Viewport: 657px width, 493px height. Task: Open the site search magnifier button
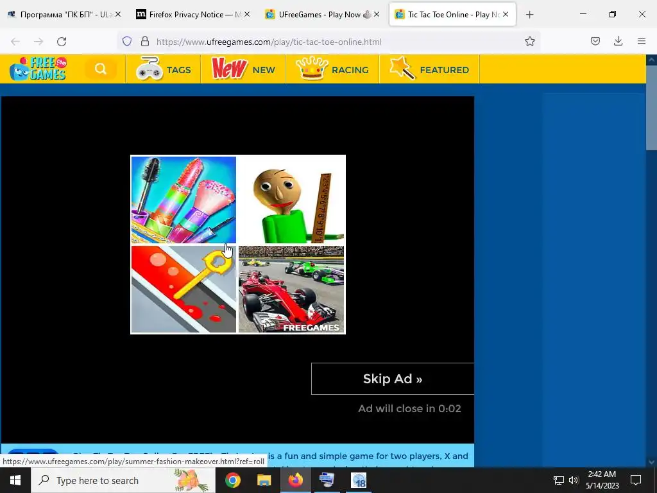[101, 69]
